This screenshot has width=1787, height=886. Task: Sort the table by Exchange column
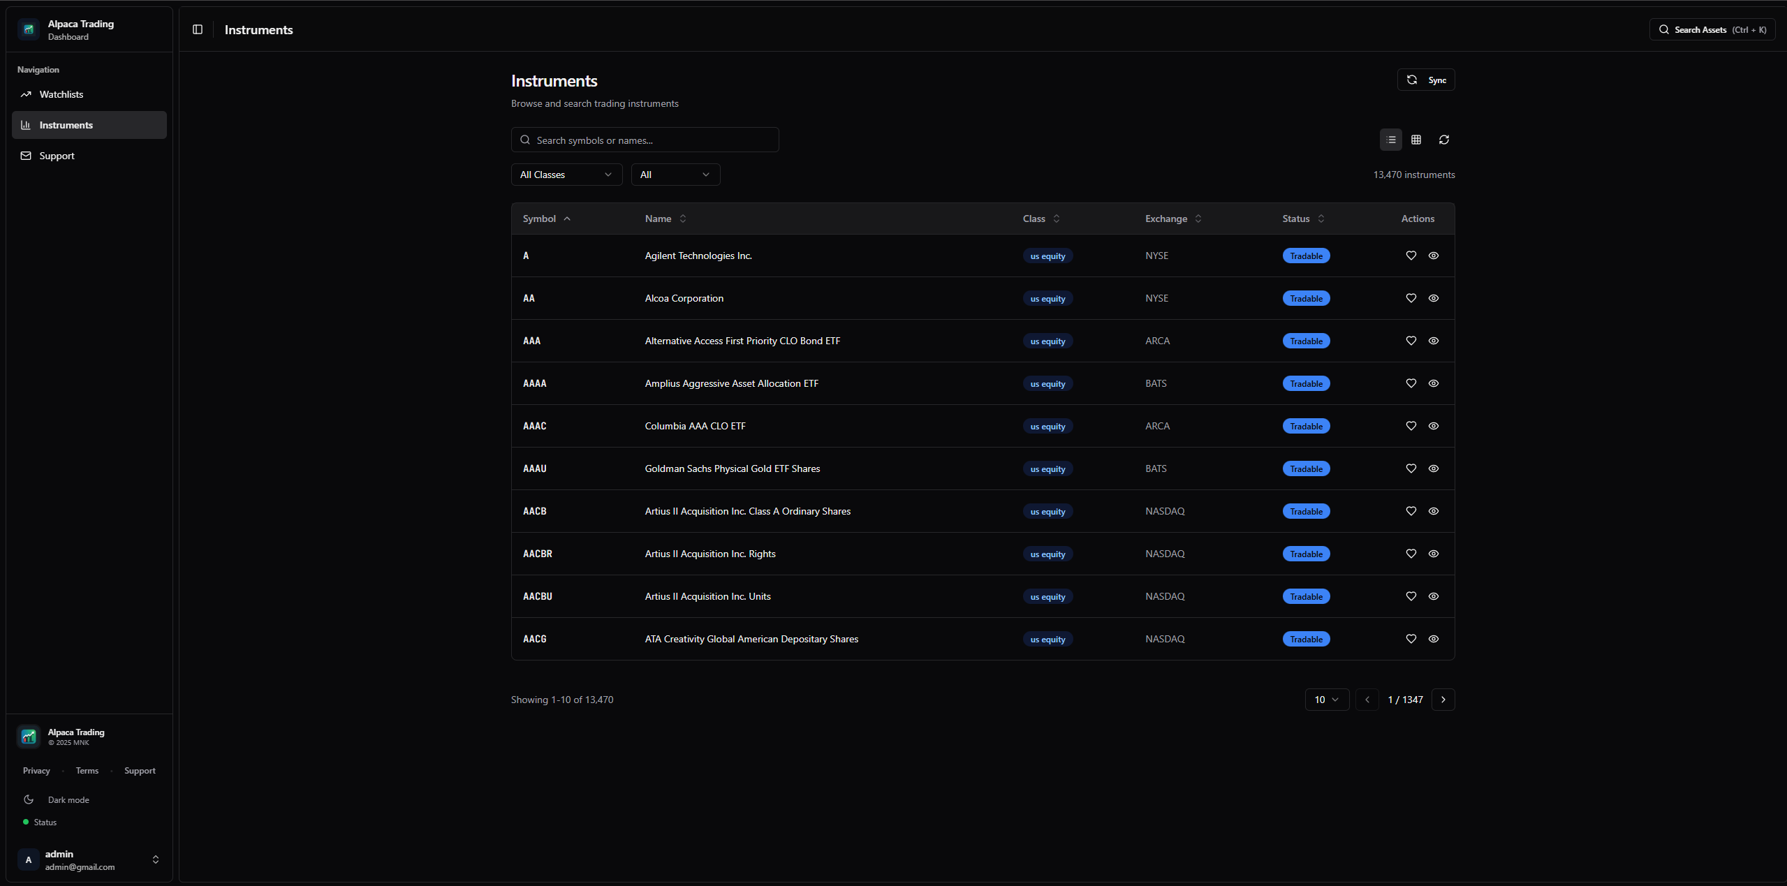point(1172,219)
